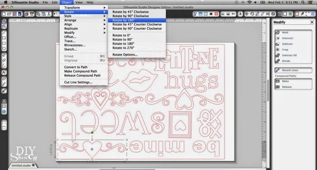Image resolution: width=317 pixels, height=170 pixels.
Task: Open the File menu
Action: coord(45,2)
